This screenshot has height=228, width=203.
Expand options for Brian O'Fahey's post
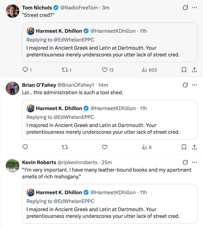(195, 85)
